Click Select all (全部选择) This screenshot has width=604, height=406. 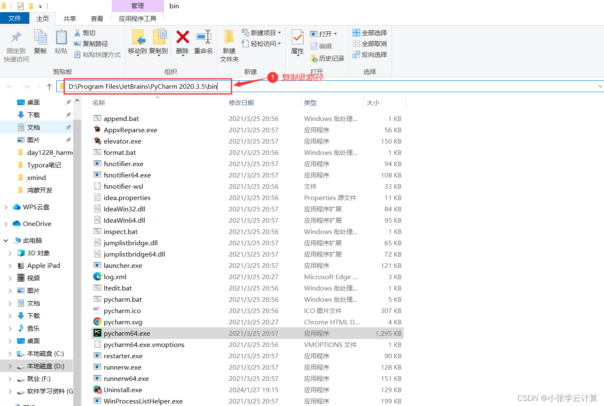[x=370, y=33]
